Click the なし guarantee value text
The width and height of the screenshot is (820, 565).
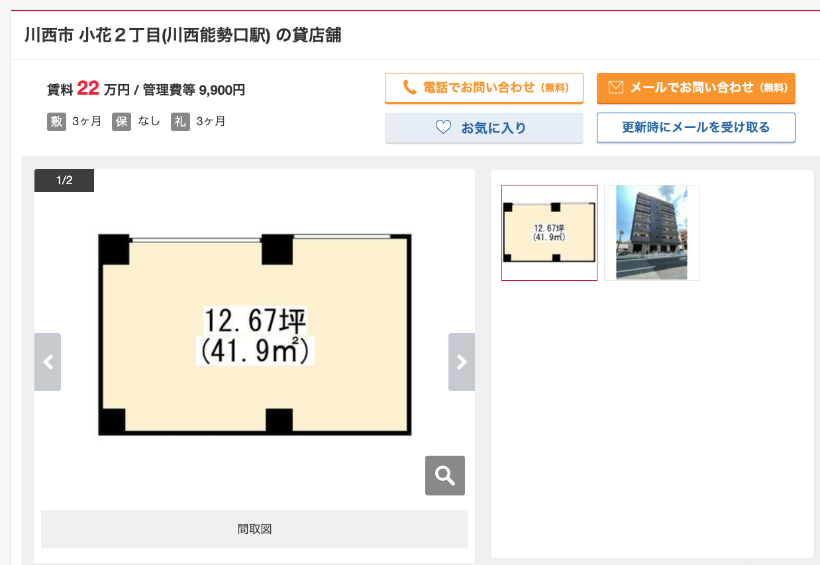click(149, 121)
